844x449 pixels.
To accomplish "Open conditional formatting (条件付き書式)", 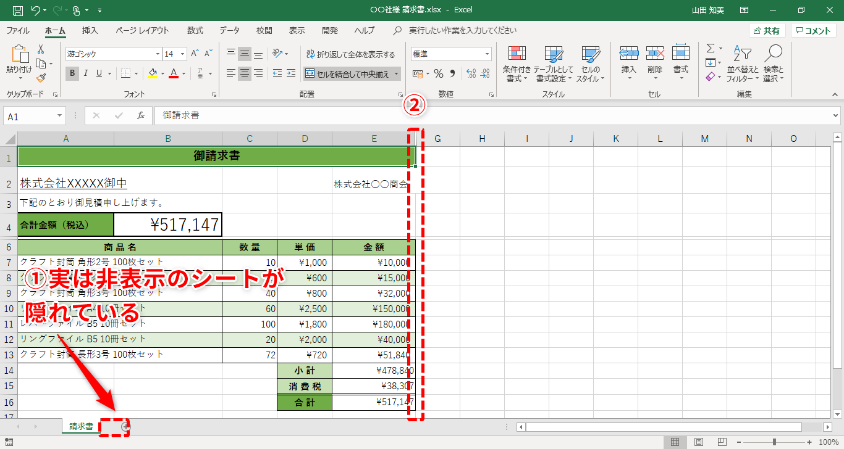I will tap(517, 64).
